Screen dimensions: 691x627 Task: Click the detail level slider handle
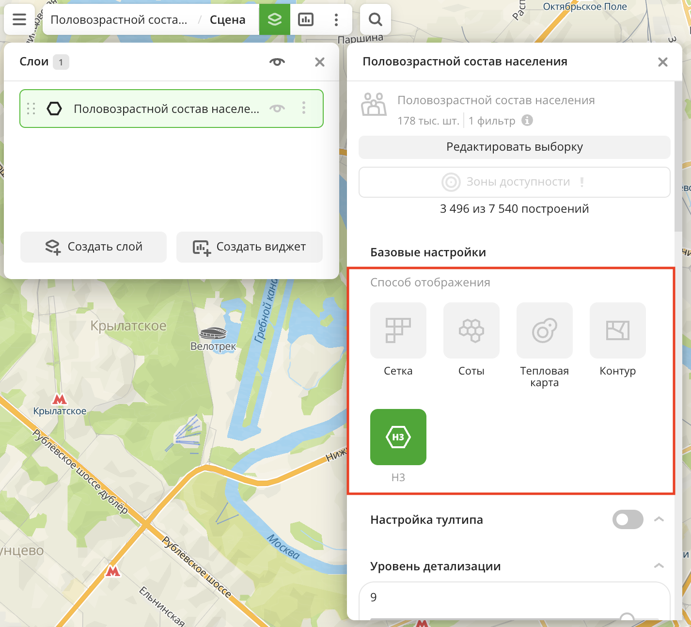(627, 617)
